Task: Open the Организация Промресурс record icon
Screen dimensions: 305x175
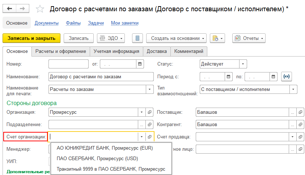Action: pos(150,112)
